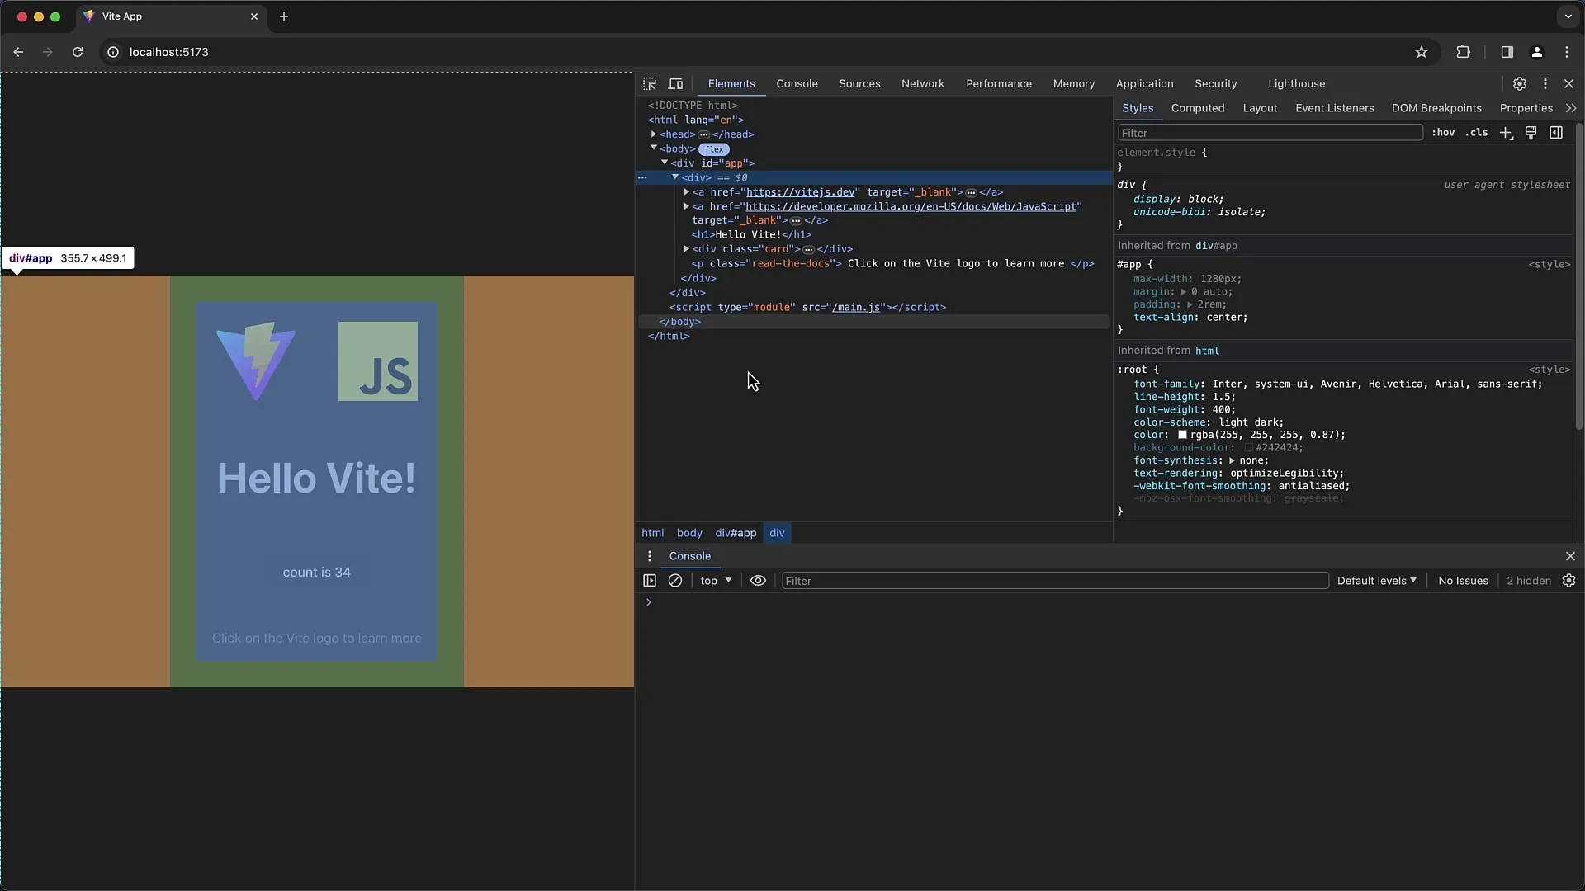Expand the vitejs.dev anchor node
This screenshot has height=891, width=1585.
pyautogui.click(x=686, y=192)
